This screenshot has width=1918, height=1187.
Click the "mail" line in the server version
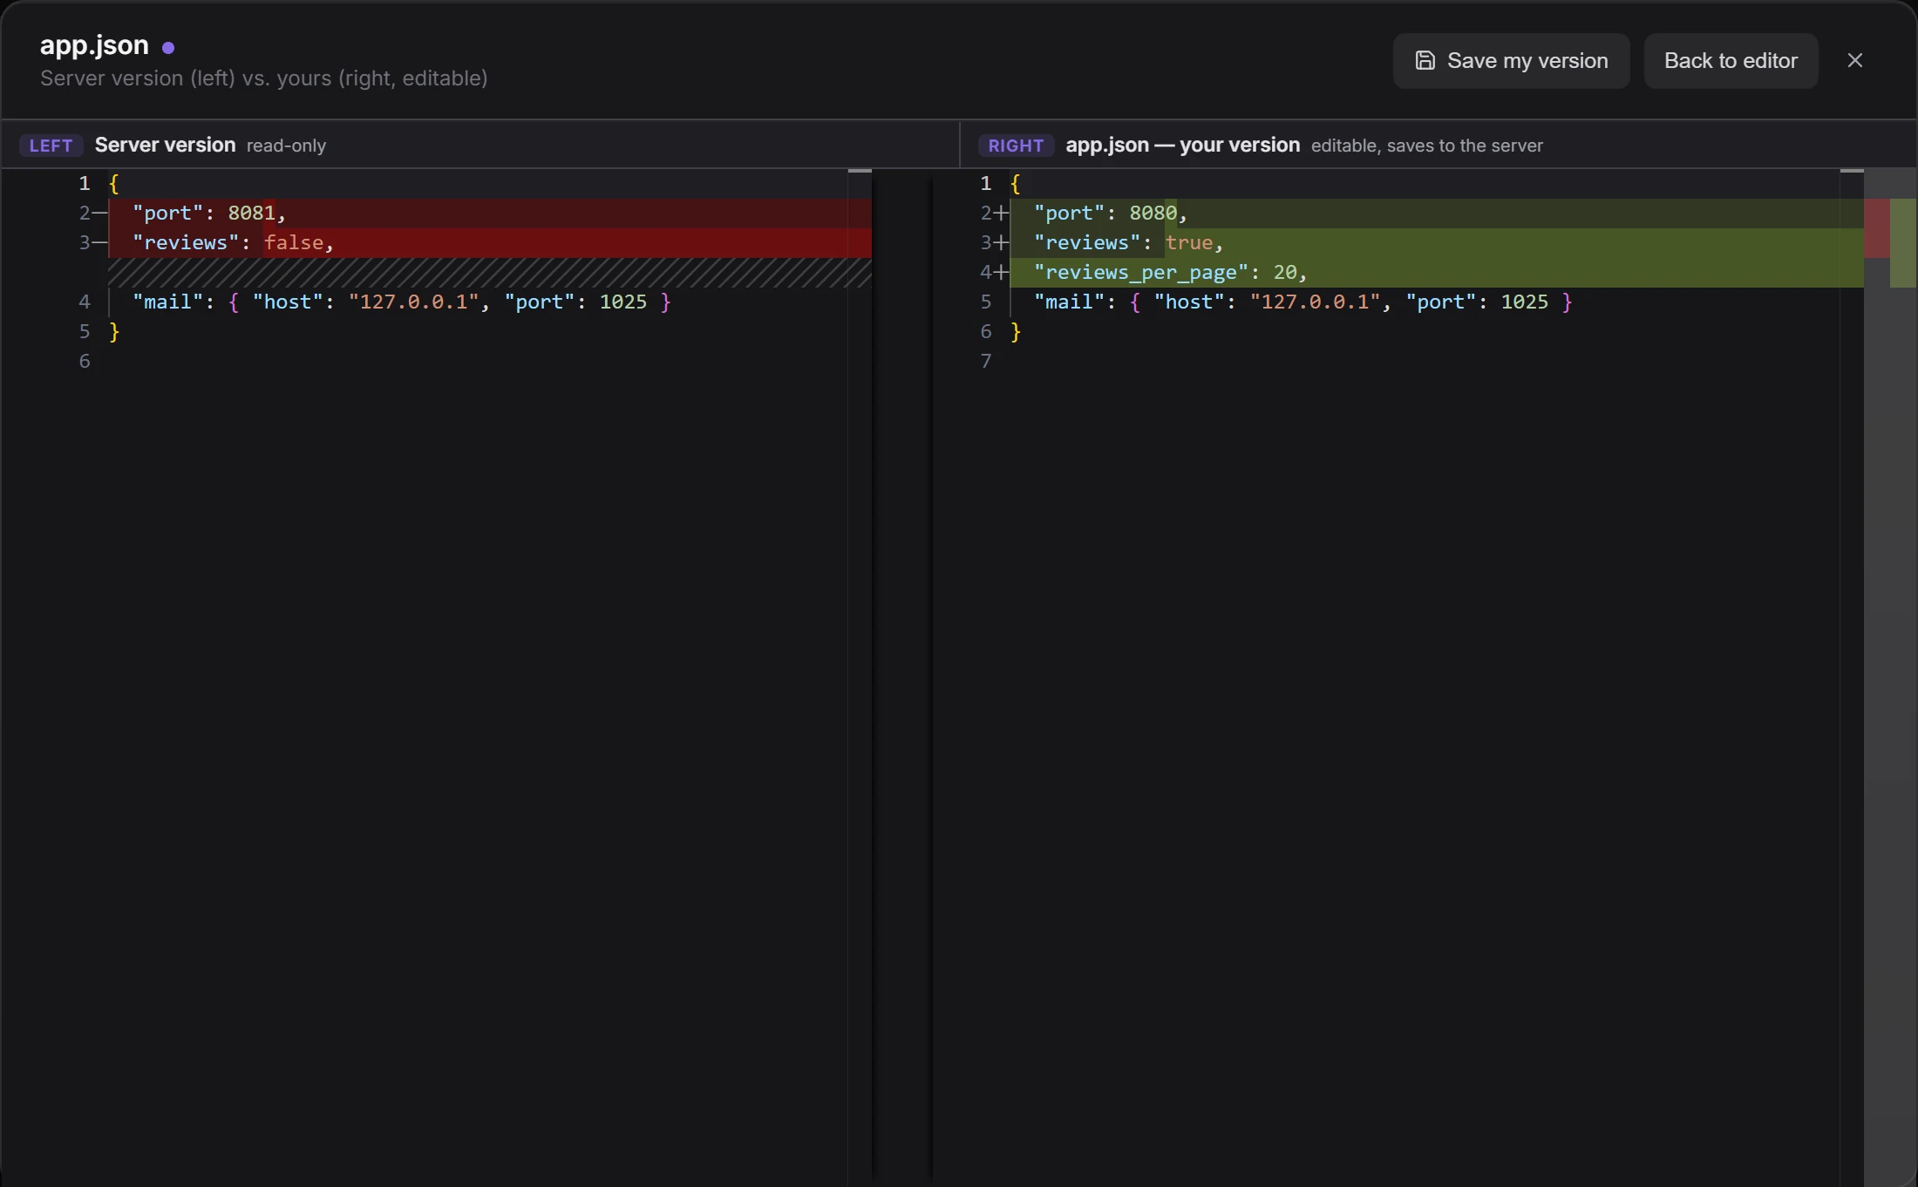click(489, 302)
